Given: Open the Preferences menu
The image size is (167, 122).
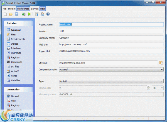Looking at the screenshot, I should [23, 9].
